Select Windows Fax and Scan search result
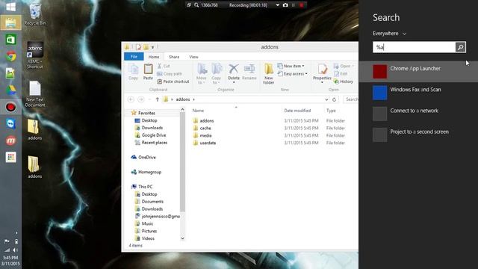Image resolution: width=478 pixels, height=269 pixels. (x=418, y=93)
